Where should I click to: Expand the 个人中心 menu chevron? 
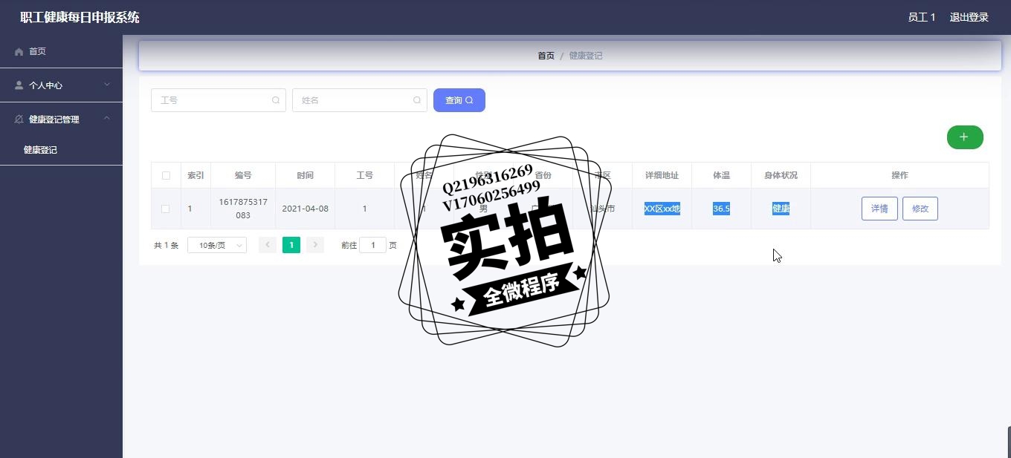pyautogui.click(x=107, y=85)
